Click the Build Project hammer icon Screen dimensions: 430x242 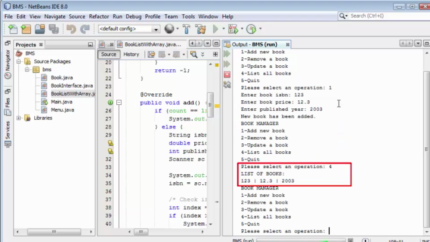pyautogui.click(x=187, y=29)
